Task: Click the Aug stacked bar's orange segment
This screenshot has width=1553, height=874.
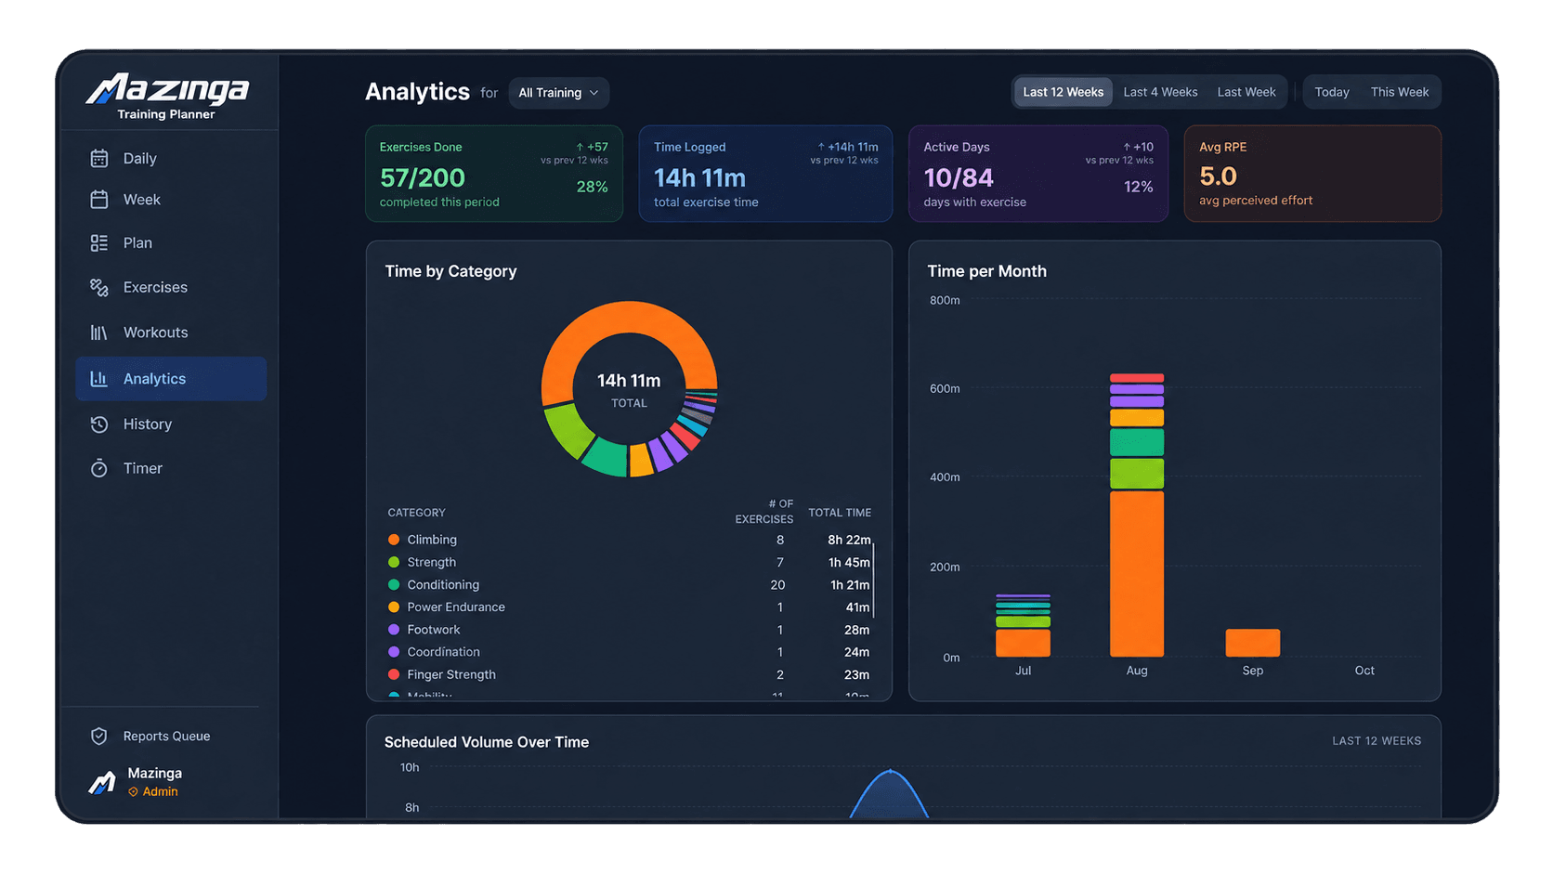Action: 1137,574
